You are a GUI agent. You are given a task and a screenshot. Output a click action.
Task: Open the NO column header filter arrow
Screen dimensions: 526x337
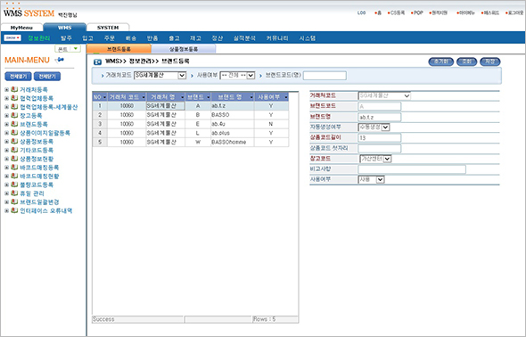tap(104, 97)
